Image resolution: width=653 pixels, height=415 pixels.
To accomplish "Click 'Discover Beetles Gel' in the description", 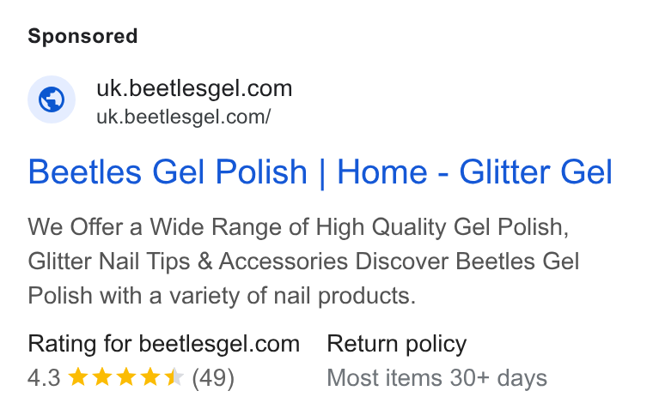I will tap(467, 262).
